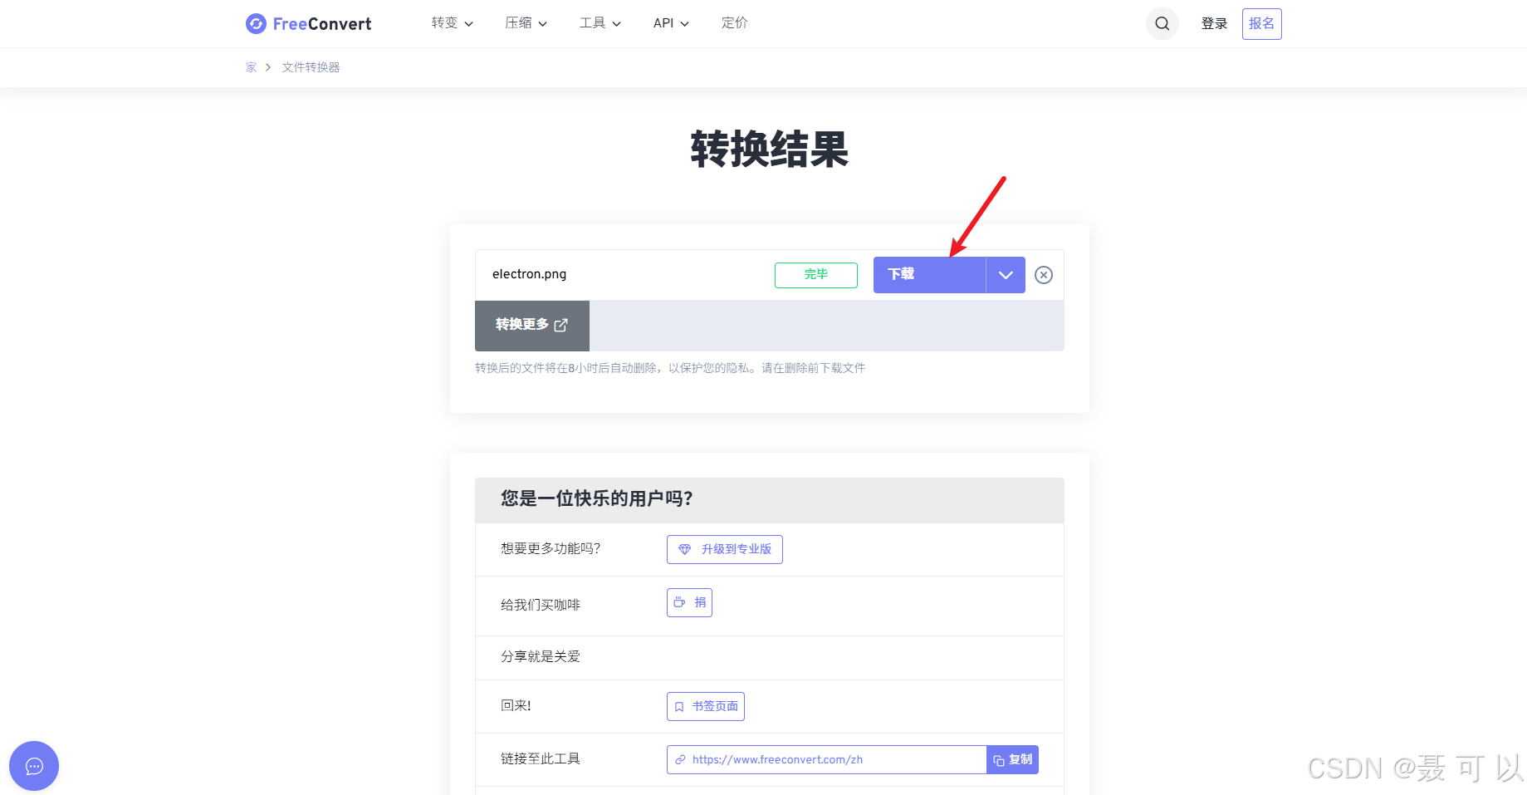This screenshot has width=1527, height=795.
Task: Navigate home via the 家 breadcrumb link
Action: click(x=251, y=66)
